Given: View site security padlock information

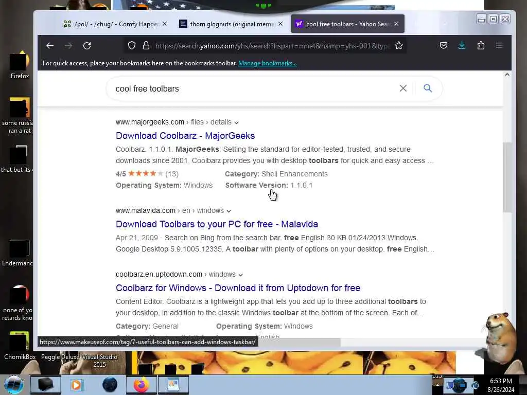Looking at the screenshot, I should tap(146, 46).
